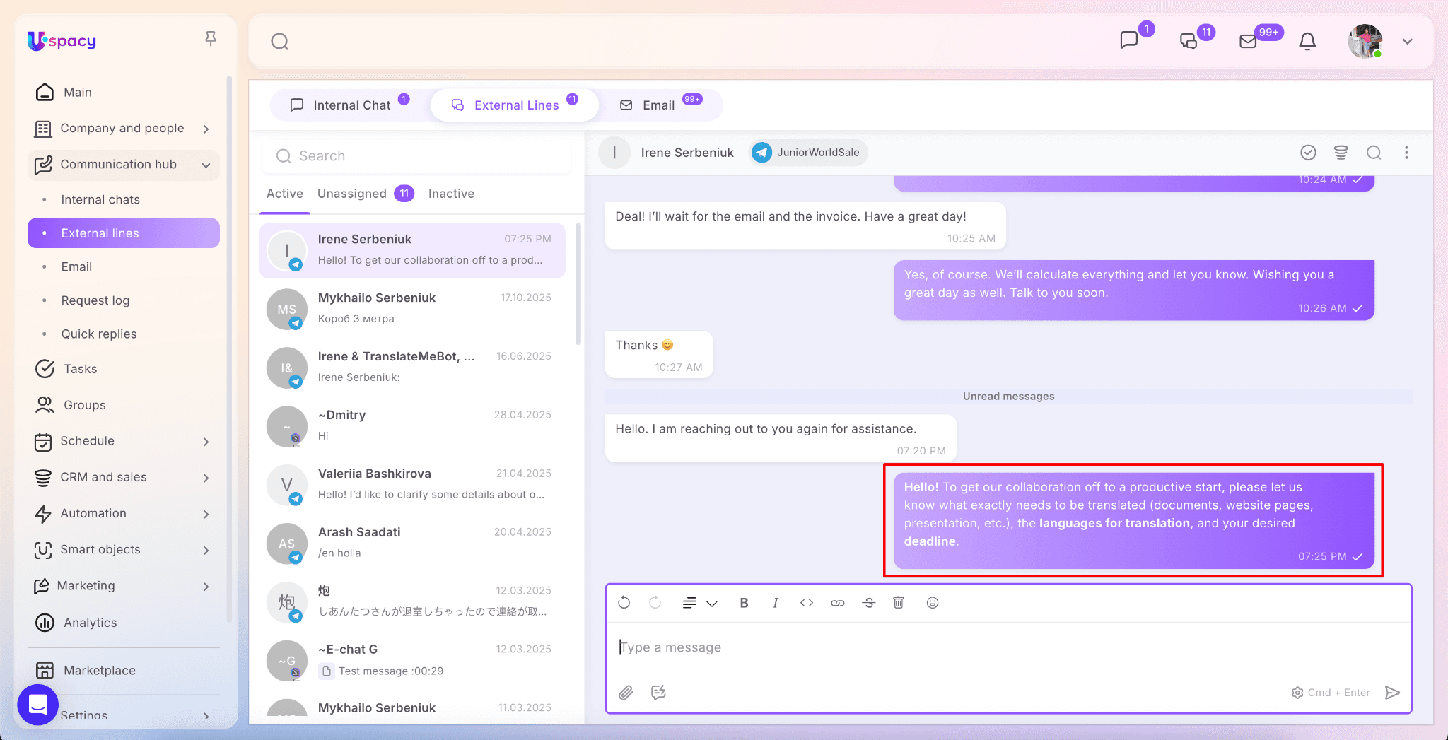Viewport: 1448px width, 740px height.
Task: Open notifications bell in top bar
Action: (1307, 42)
